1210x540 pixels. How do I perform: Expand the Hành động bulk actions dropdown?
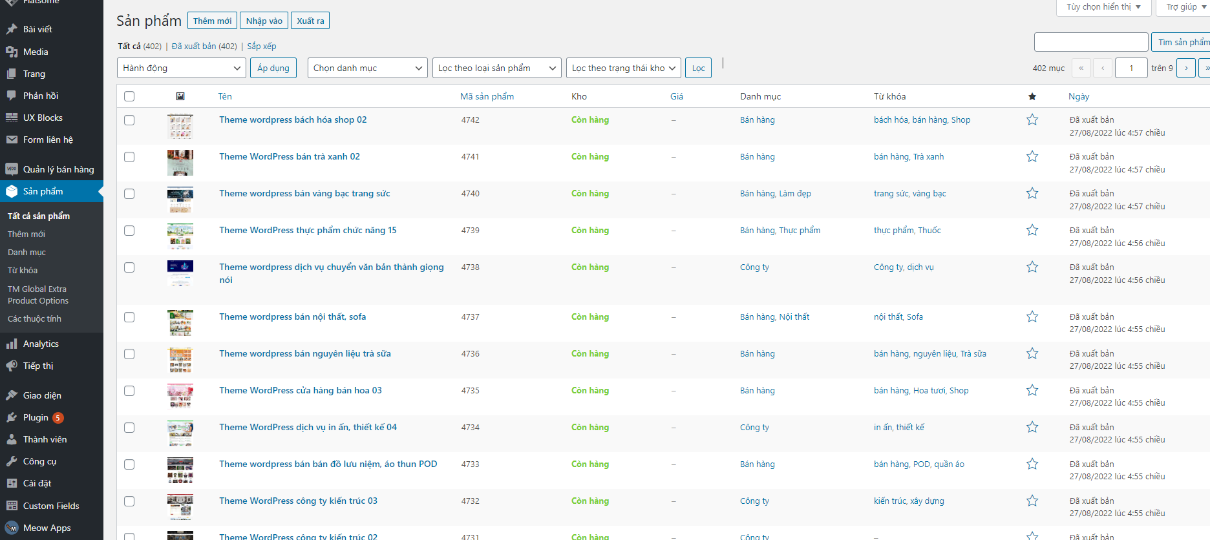click(181, 68)
